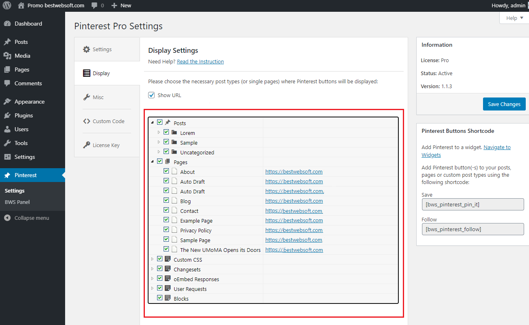The width and height of the screenshot is (529, 325).
Task: Click the sidebar Settings sliders icon
Action: coord(7,157)
